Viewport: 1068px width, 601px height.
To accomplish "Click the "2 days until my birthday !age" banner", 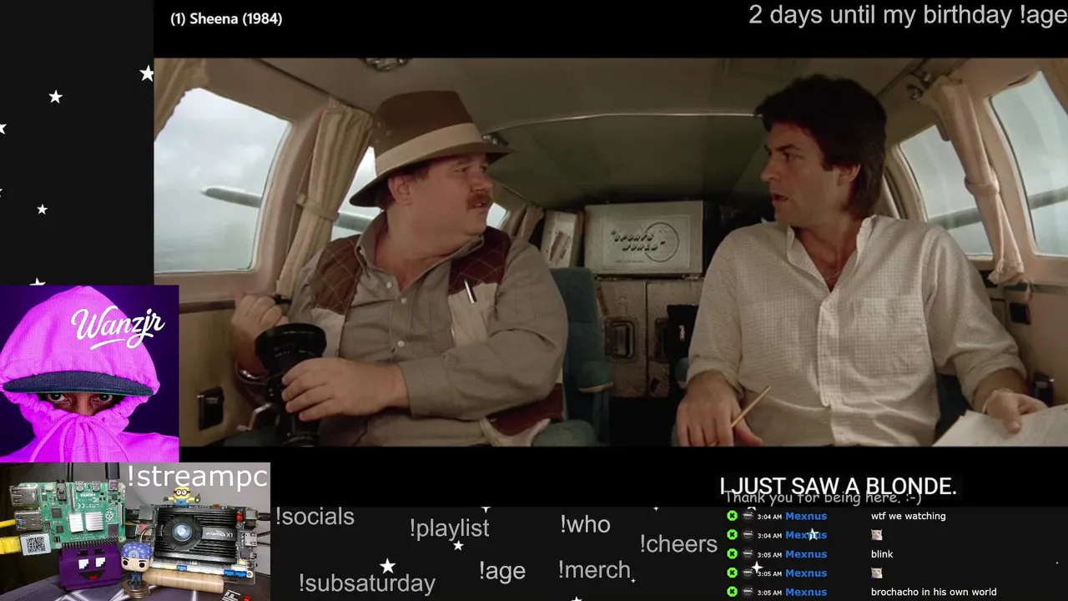I will pos(908,15).
